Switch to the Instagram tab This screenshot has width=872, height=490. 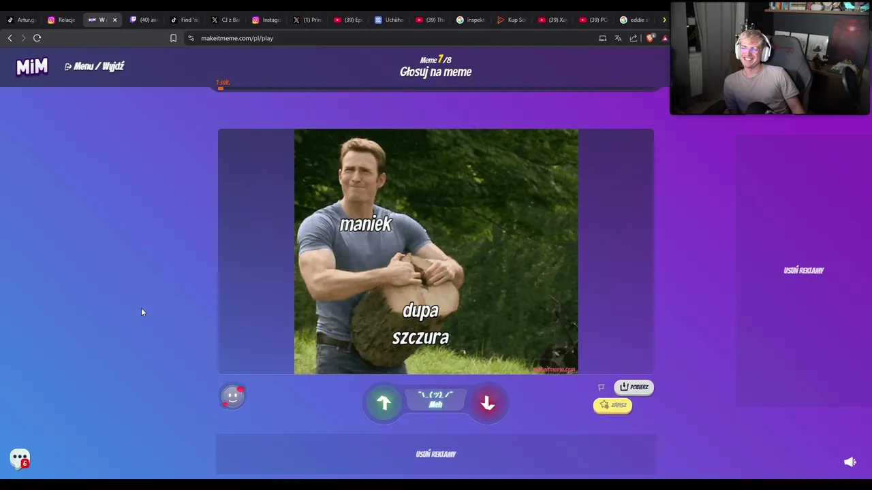(266, 20)
